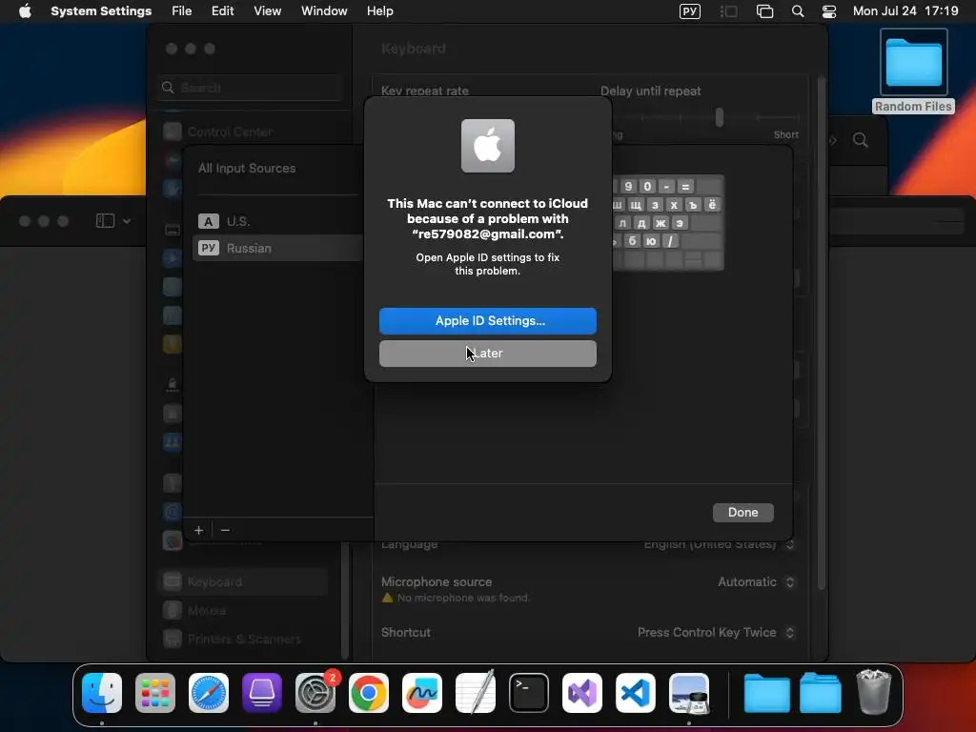This screenshot has height=732, width=976.
Task: Open the second folder stack in the Dock
Action: pyautogui.click(x=821, y=693)
